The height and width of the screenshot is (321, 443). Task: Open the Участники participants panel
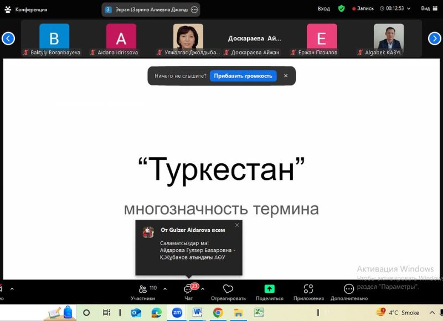143,292
